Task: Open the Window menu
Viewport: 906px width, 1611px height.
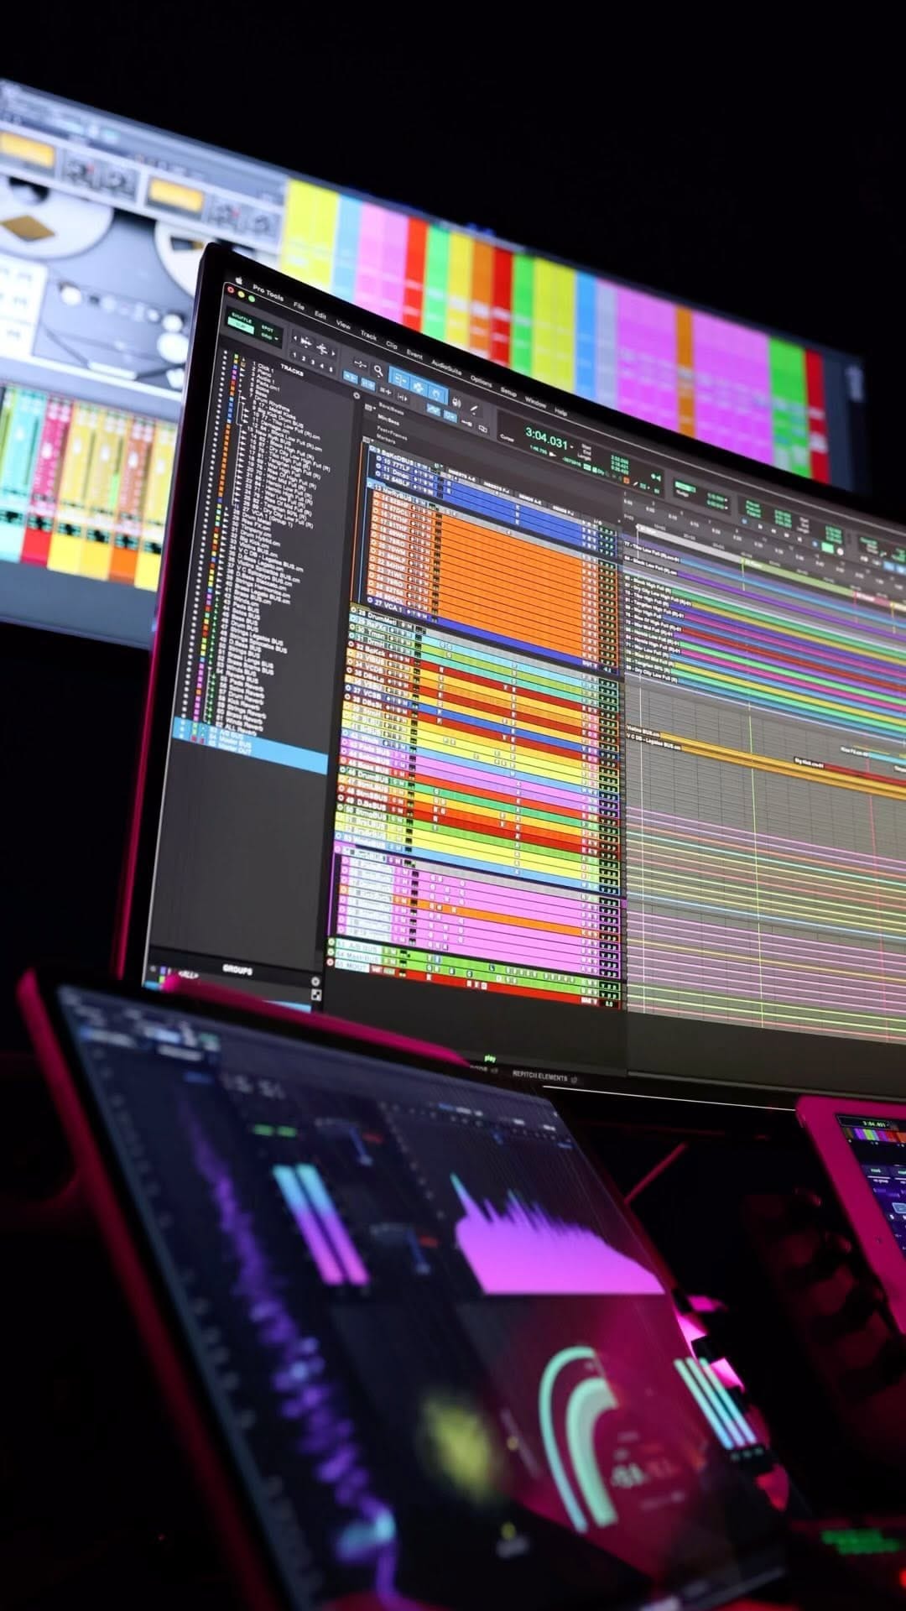Action: [534, 402]
